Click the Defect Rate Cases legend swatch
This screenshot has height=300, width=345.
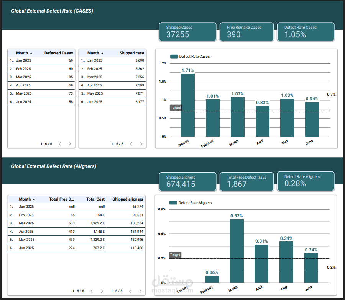coord(174,57)
